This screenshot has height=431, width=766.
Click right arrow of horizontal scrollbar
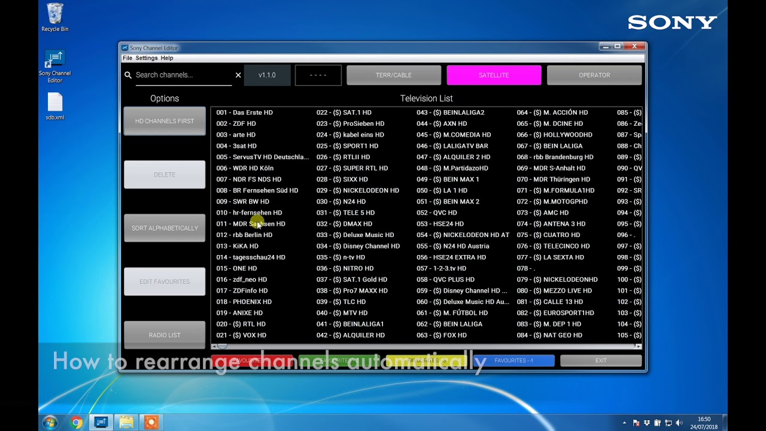(x=639, y=347)
